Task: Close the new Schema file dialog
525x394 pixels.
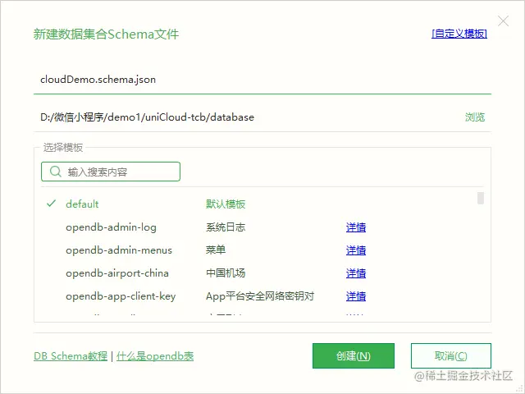Action: click(x=503, y=21)
